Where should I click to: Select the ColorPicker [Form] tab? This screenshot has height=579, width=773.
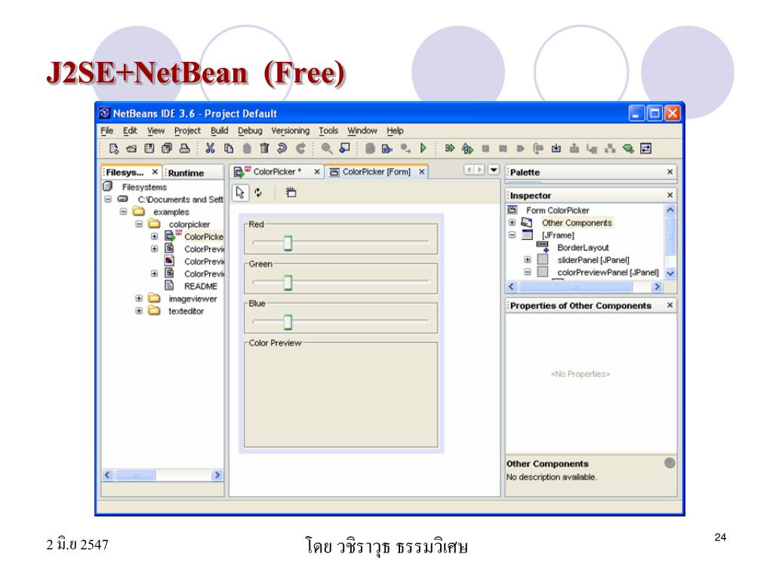click(376, 172)
